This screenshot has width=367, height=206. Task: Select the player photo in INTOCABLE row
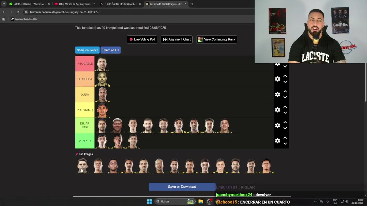(x=102, y=64)
